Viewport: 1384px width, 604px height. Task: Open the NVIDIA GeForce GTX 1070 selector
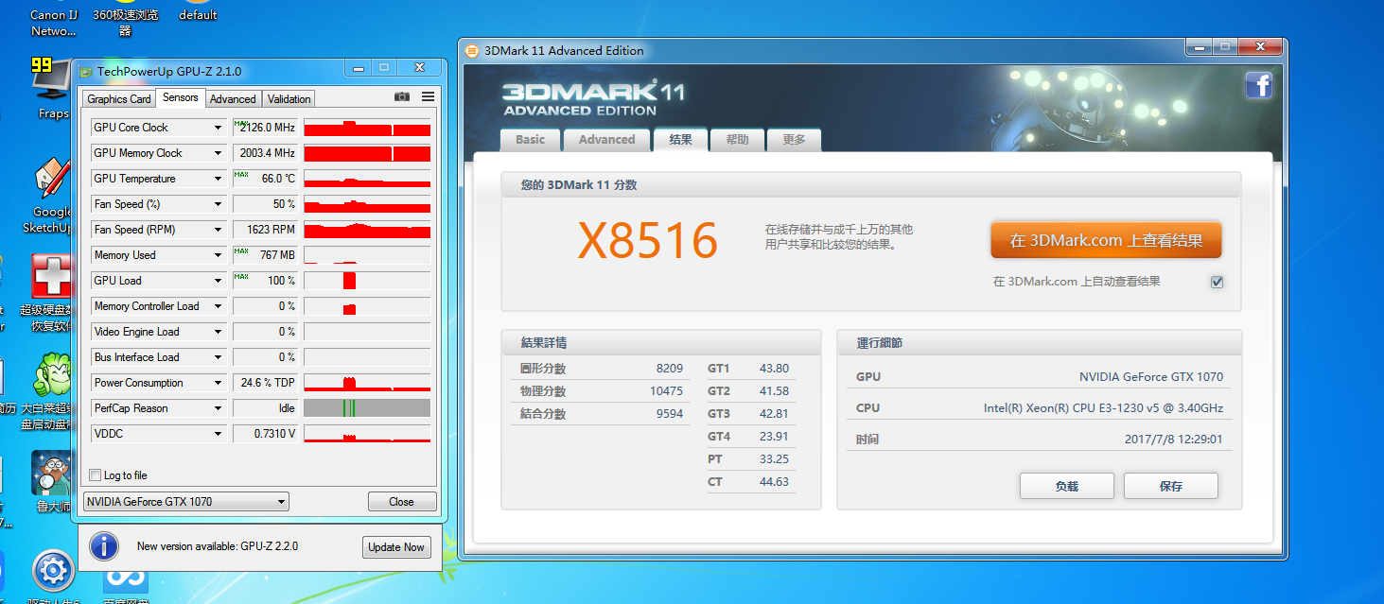(186, 502)
